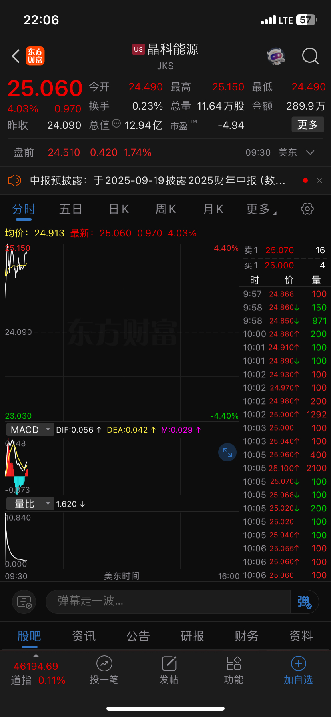Tap the search magnifier icon

[x=310, y=56]
